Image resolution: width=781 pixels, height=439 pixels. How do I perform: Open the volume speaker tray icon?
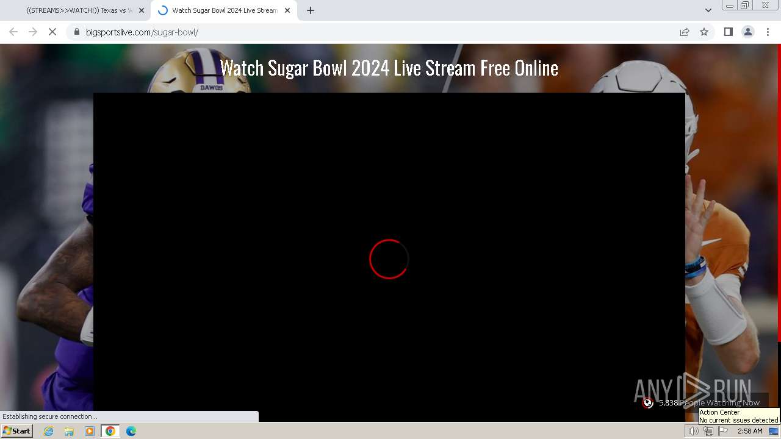point(694,431)
